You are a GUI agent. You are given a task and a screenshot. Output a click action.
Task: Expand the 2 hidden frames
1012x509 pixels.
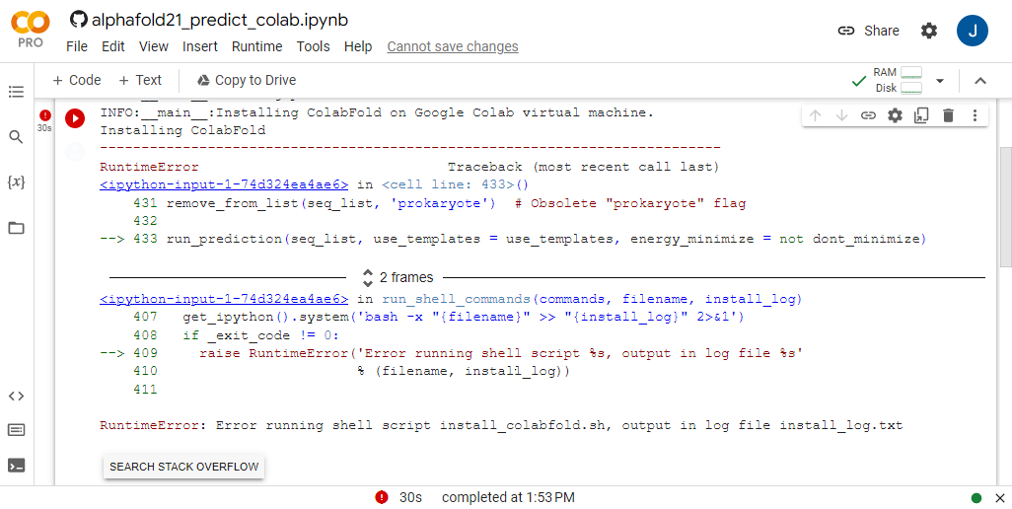[x=398, y=277]
